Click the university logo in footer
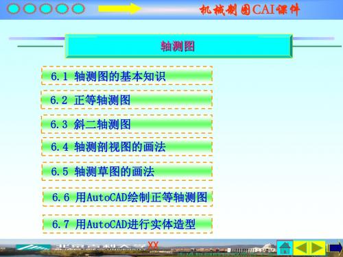Image resolution: width=343 pixels, height=257 pixels. click(34, 247)
